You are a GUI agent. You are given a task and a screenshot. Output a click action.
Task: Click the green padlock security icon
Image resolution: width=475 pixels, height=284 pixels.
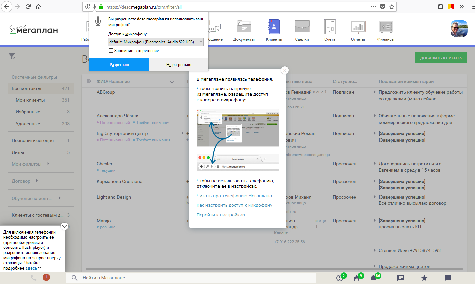coord(101,7)
